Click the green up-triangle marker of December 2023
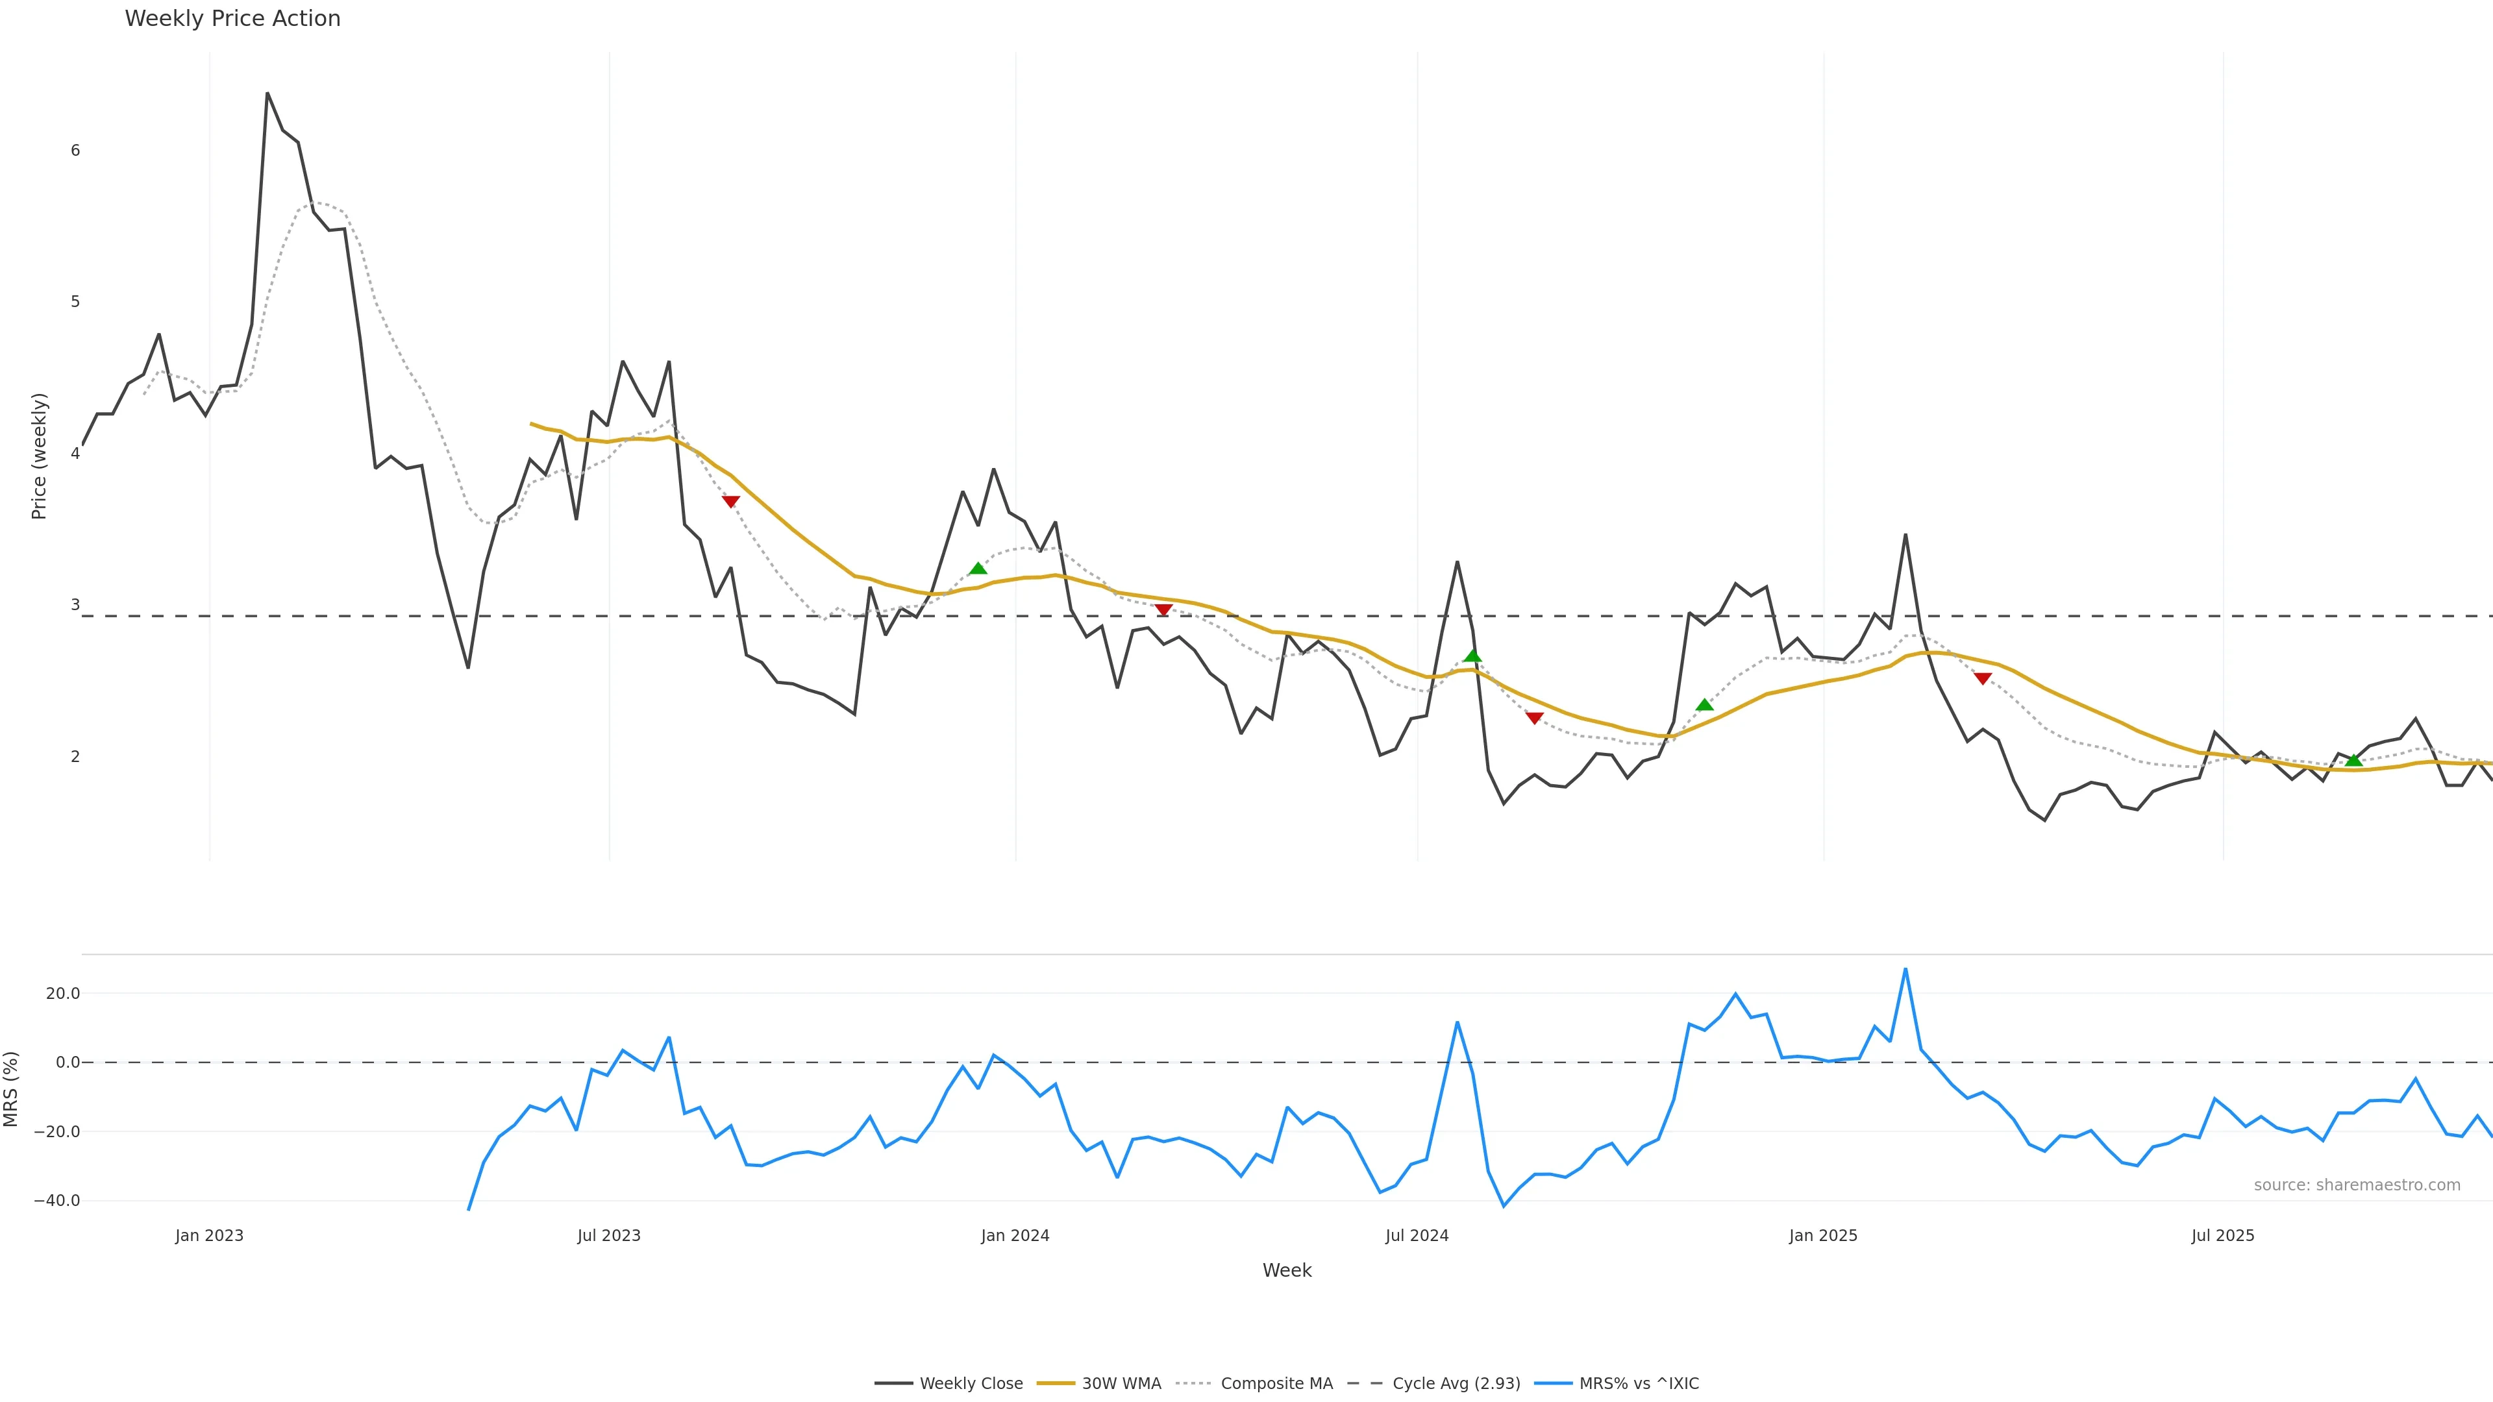This screenshot has width=2493, height=1402. click(978, 568)
